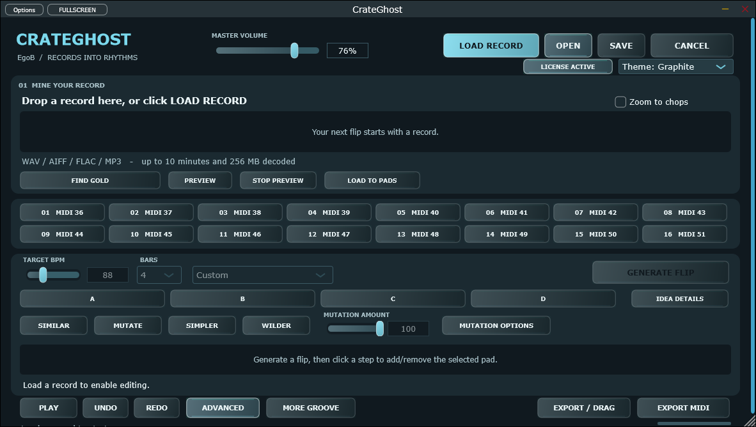Screen dimensions: 756x427
Task: Adjust the MUTATION AMOUNT slider
Action: click(x=356, y=329)
